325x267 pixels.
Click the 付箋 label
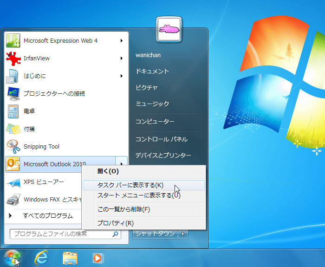(29, 129)
